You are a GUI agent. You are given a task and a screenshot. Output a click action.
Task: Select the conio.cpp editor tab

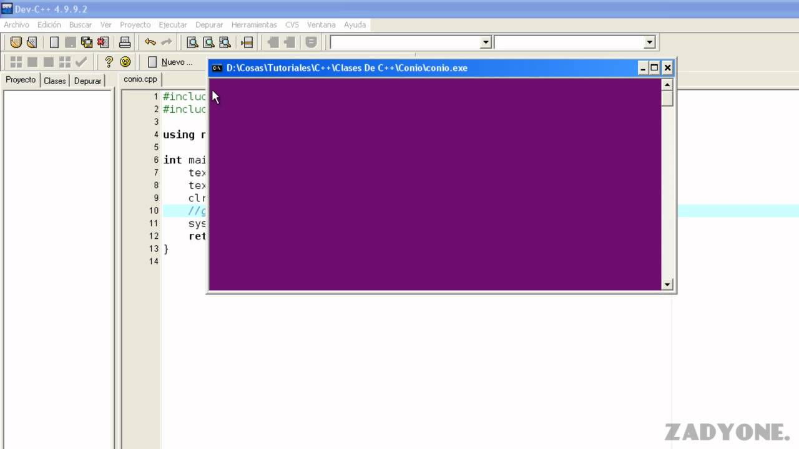click(x=140, y=79)
